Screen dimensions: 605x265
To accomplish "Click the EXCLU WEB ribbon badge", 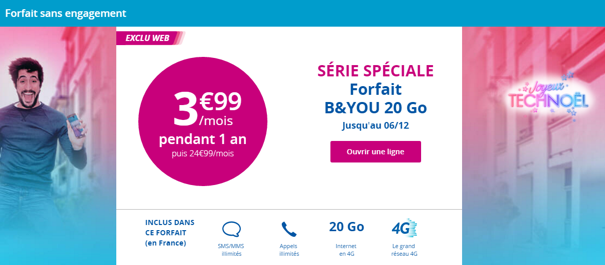I will [x=151, y=38].
